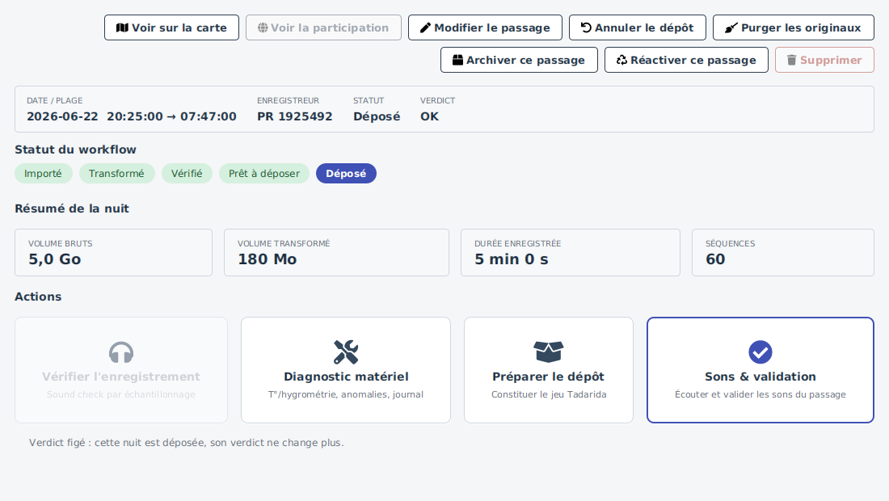Click the headphones icon for Vérifier l'enregistrement

point(120,352)
